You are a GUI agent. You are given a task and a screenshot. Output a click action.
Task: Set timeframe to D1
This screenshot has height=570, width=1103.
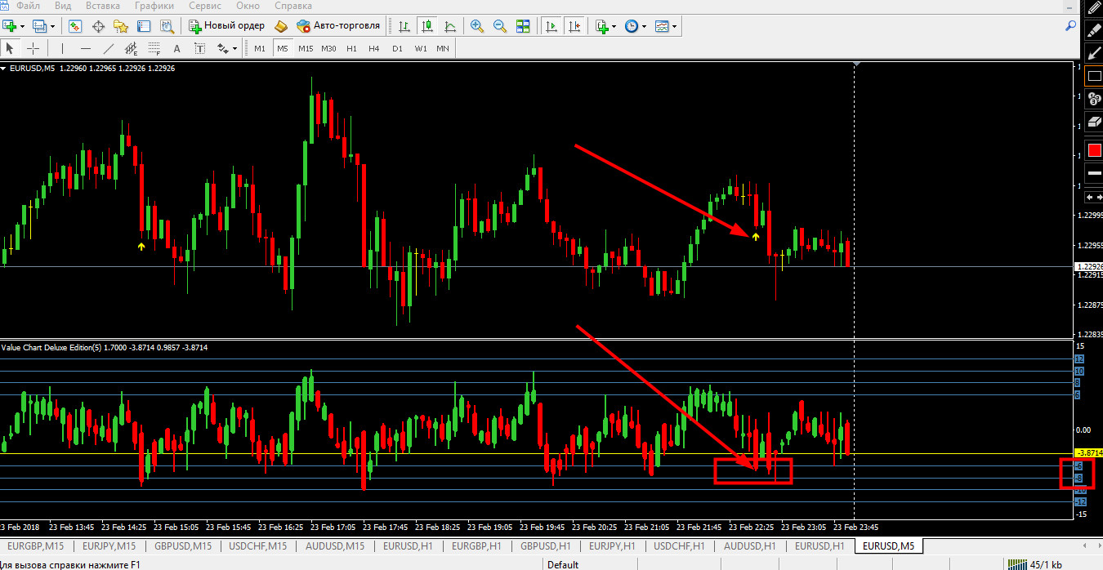point(397,48)
